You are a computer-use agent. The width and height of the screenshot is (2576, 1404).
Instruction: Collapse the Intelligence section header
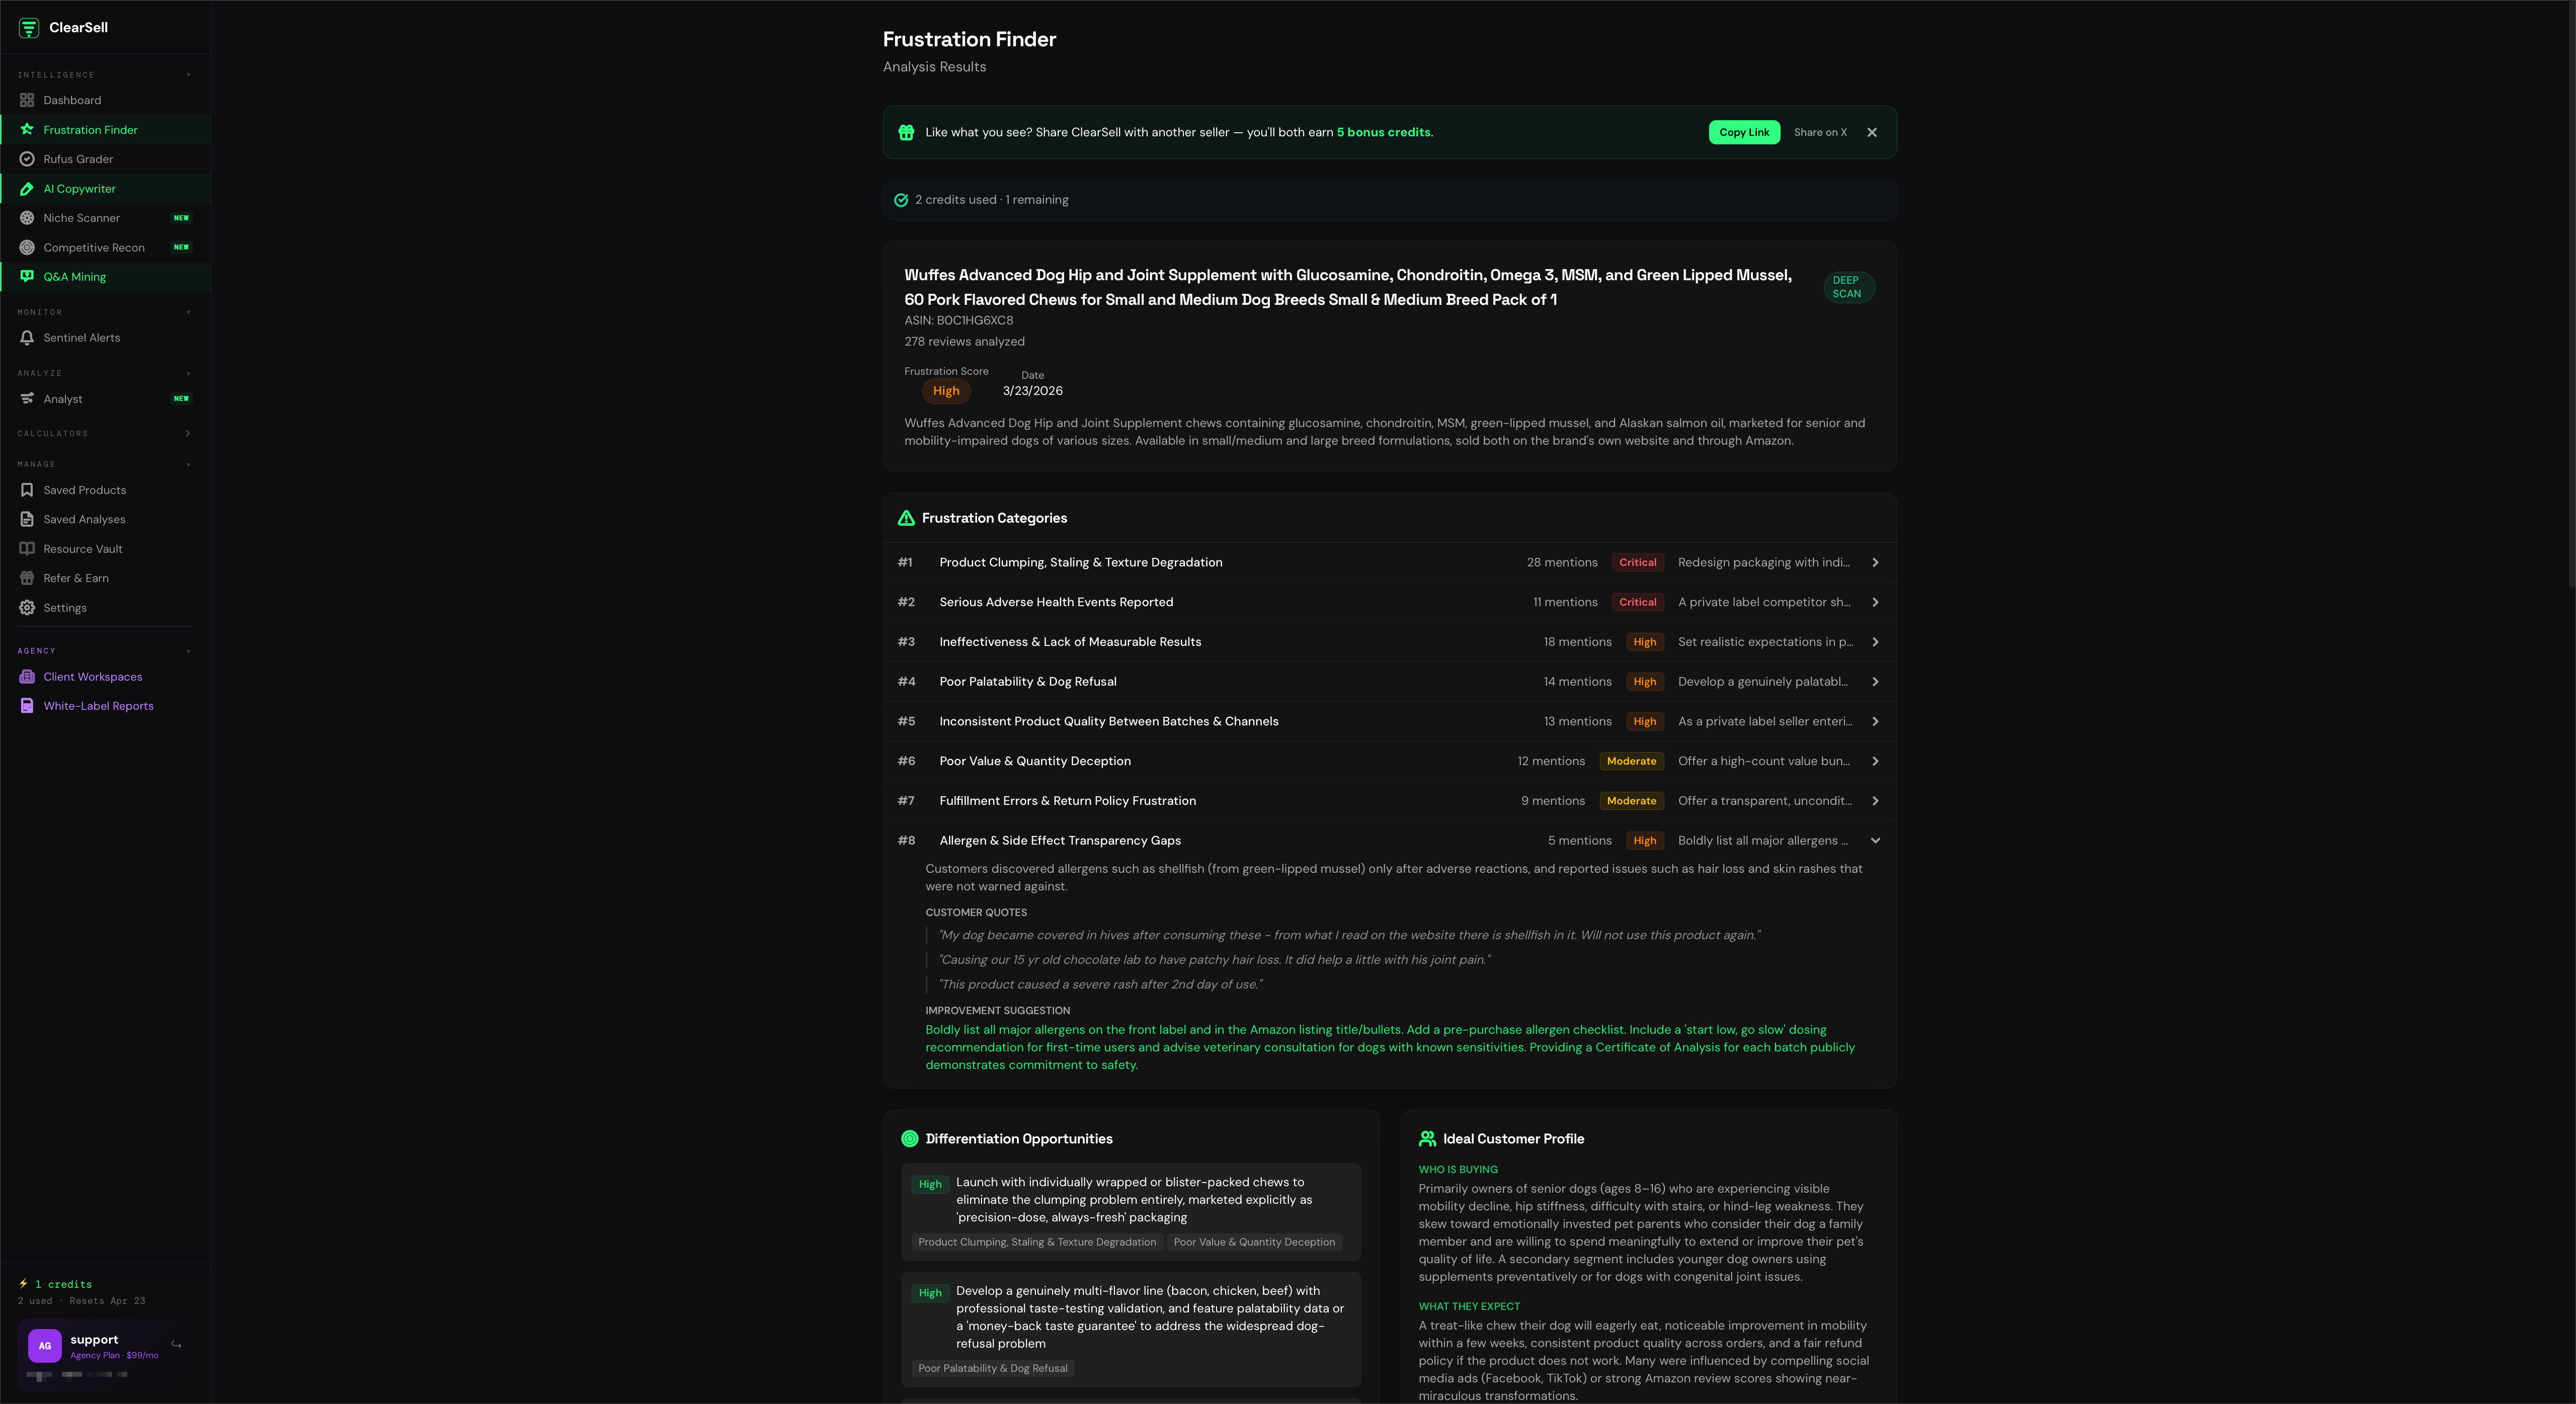[x=187, y=75]
